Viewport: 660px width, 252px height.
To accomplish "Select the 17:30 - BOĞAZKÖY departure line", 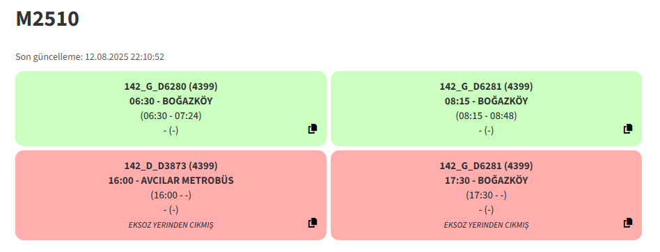I will tap(486, 180).
